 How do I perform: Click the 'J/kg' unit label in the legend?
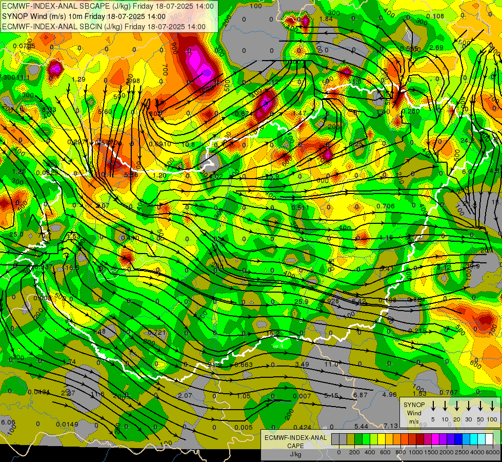point(296,454)
